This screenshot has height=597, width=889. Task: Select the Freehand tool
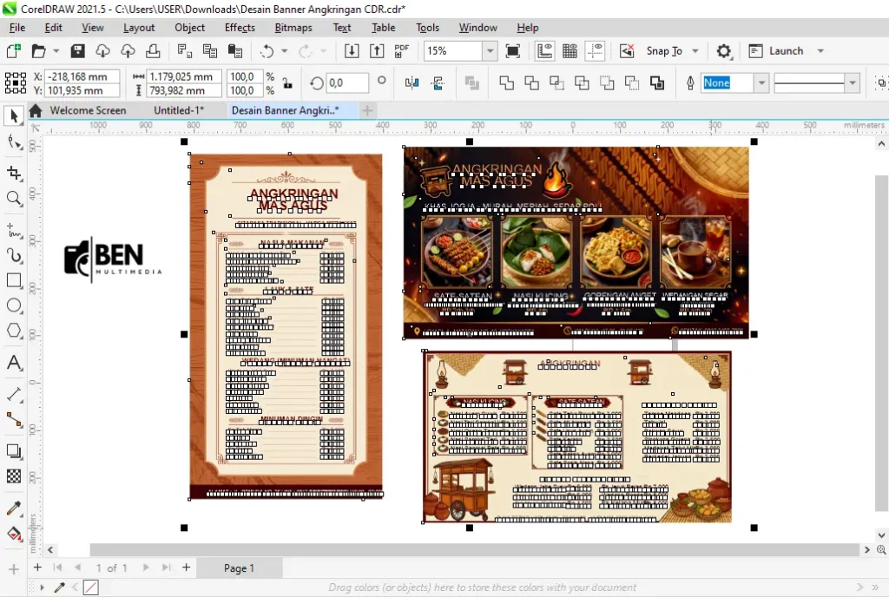pyautogui.click(x=14, y=231)
